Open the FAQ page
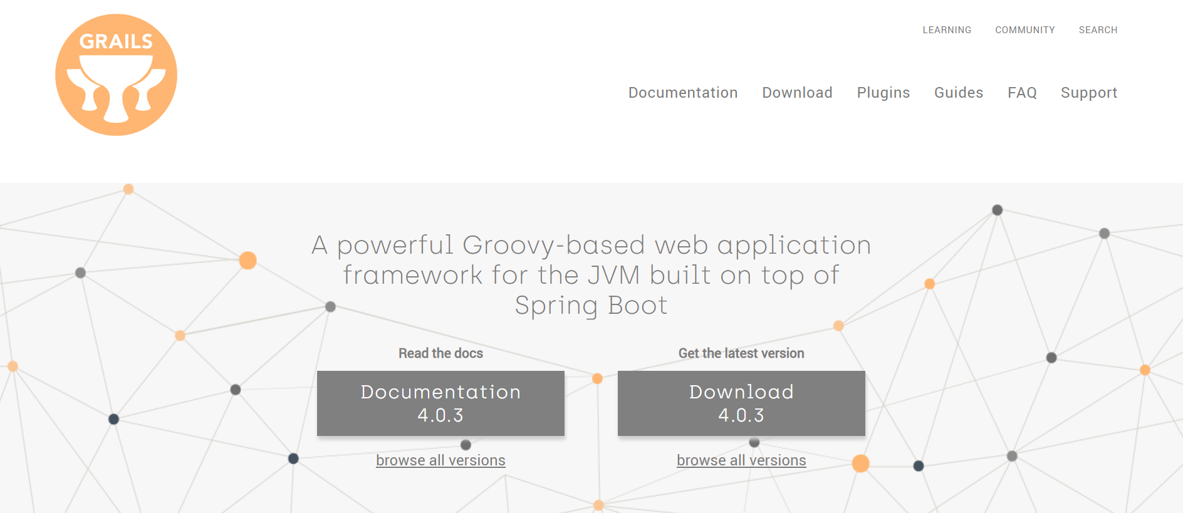 [1022, 93]
